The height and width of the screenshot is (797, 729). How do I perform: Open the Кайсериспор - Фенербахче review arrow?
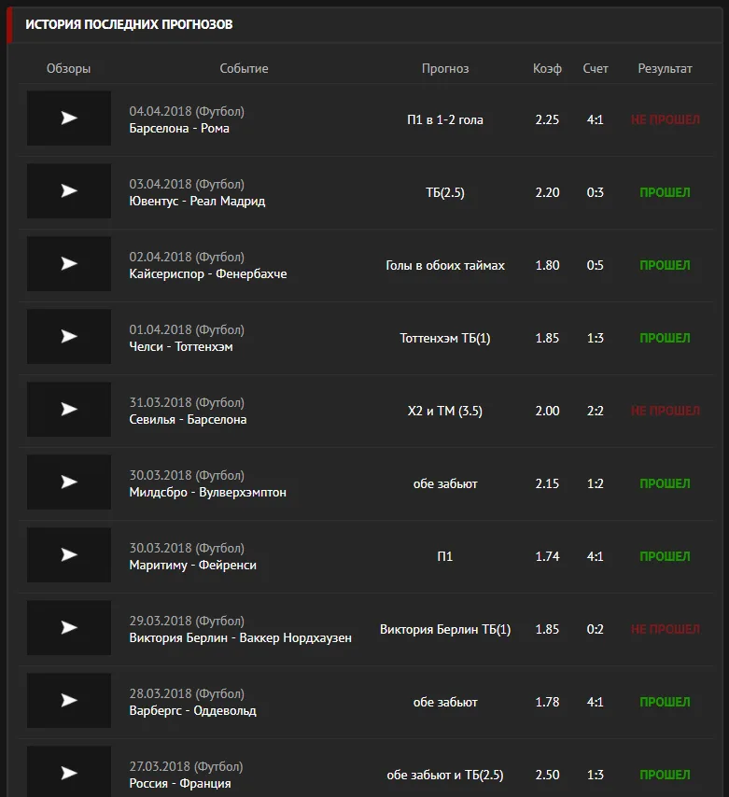point(69,264)
